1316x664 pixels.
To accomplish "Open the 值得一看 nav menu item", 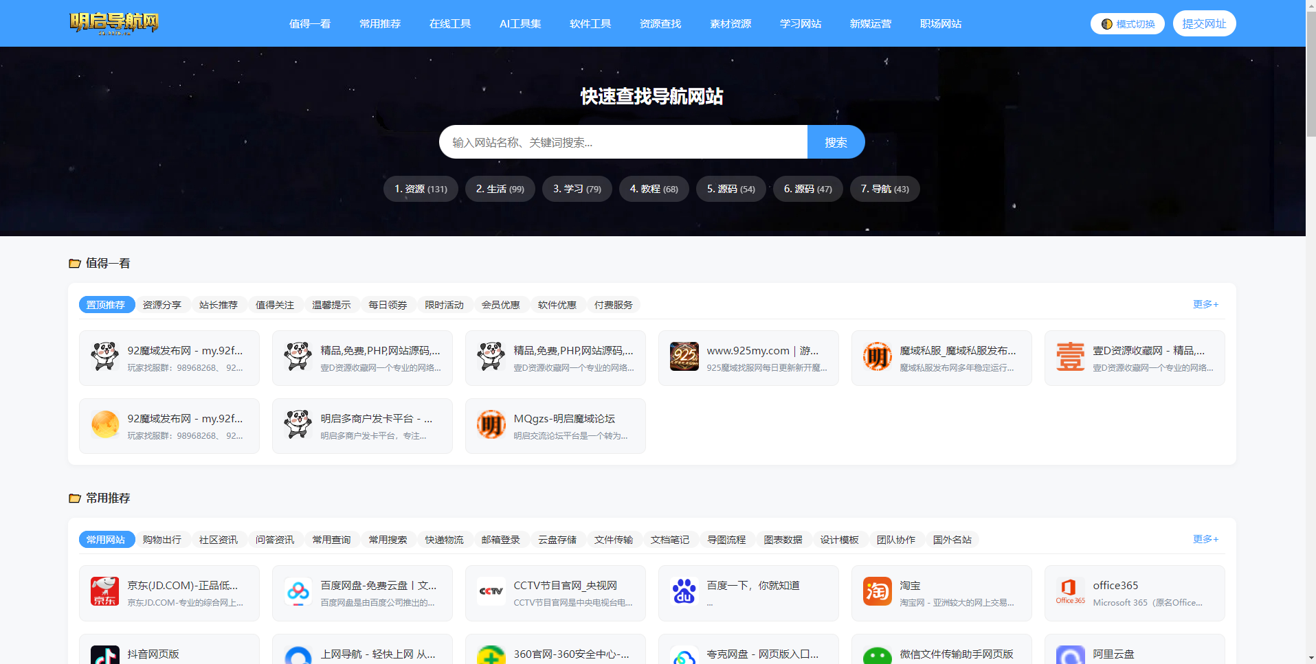I will (310, 23).
